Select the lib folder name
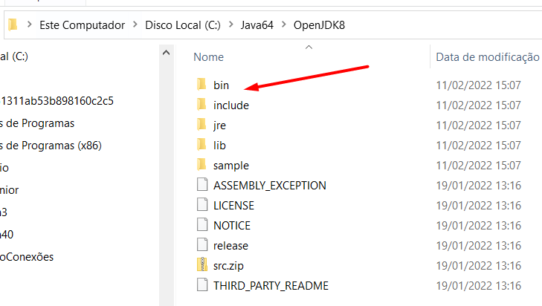Screen dimensions: 542x306 219,145
